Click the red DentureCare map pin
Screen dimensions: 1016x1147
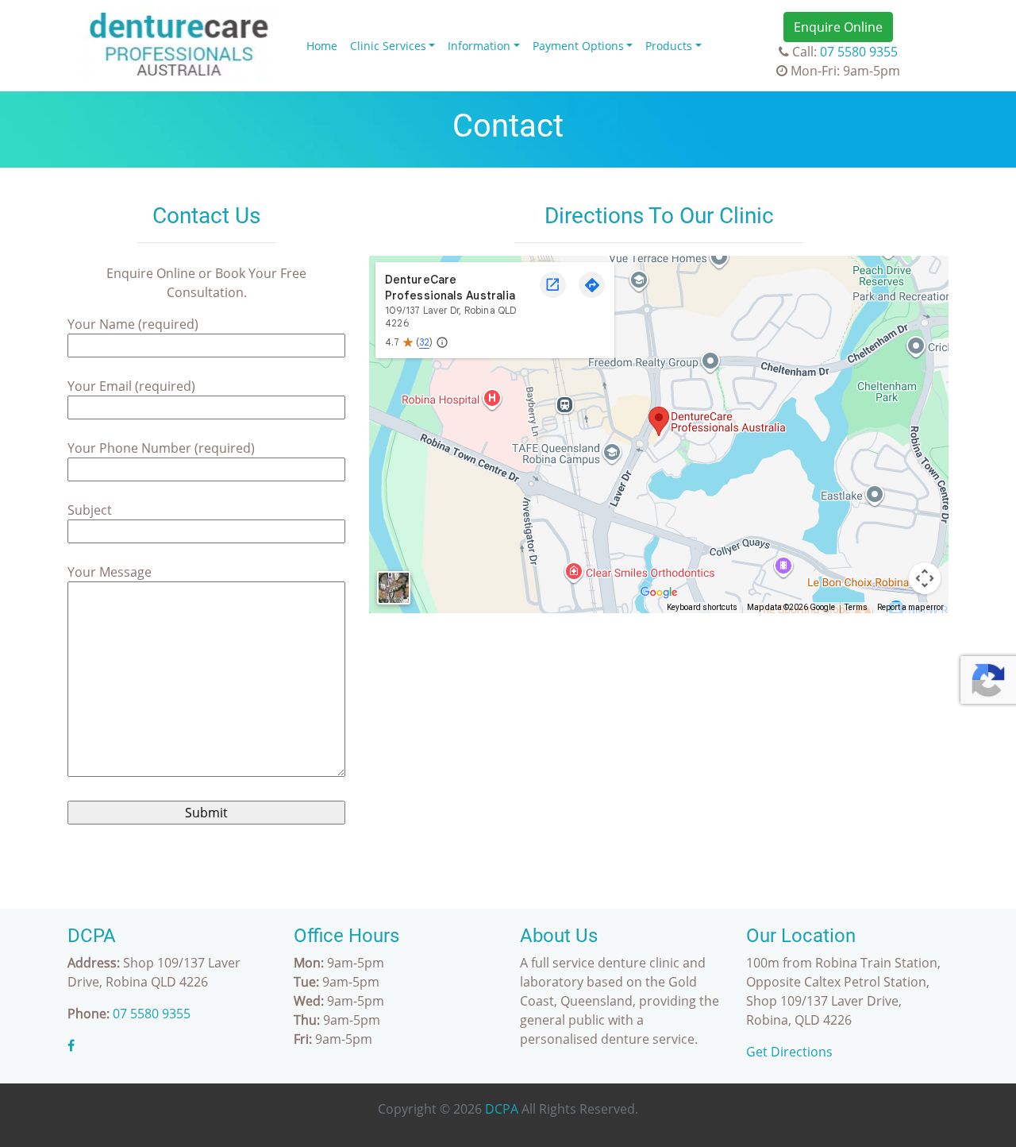pos(658,420)
